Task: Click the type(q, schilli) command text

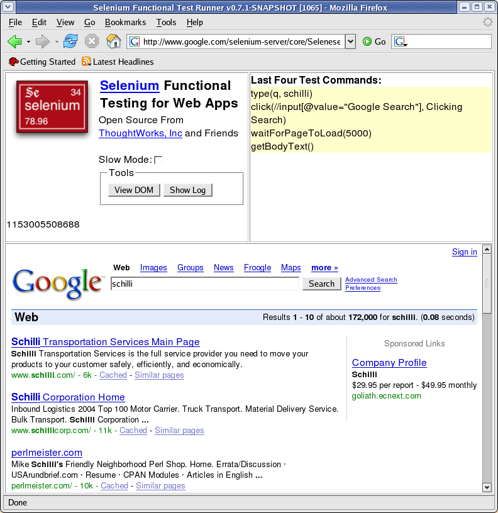Action: 282,94
